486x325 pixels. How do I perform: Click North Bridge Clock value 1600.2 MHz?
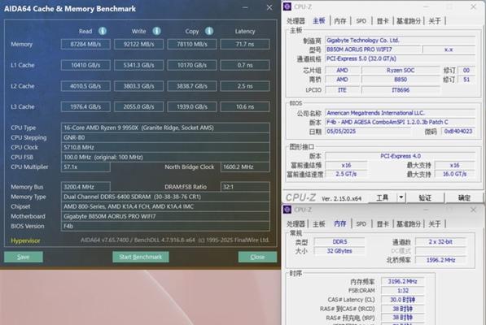click(x=245, y=167)
